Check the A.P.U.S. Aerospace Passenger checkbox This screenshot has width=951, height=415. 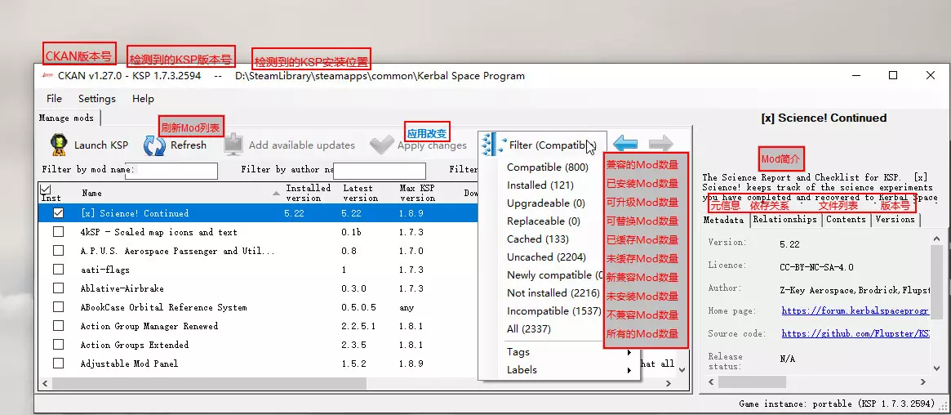tap(58, 251)
